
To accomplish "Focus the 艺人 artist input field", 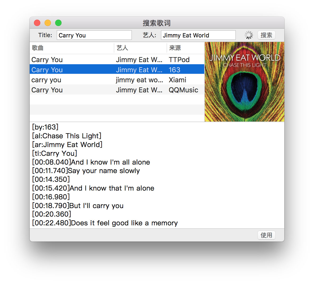I will 198,35.
